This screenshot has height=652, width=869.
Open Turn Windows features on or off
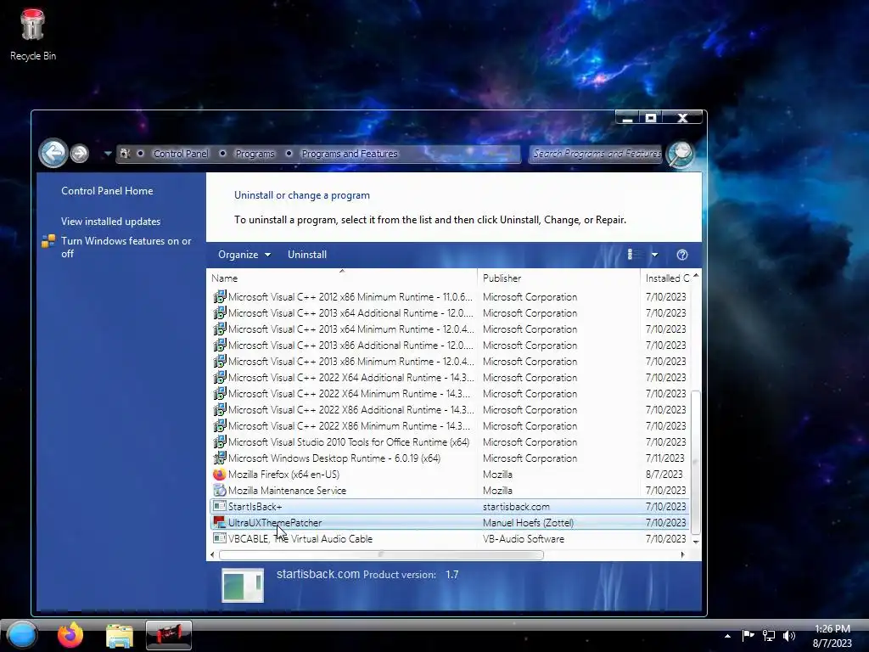tap(126, 247)
